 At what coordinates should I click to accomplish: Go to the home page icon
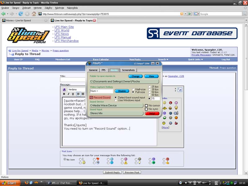tap(34, 14)
